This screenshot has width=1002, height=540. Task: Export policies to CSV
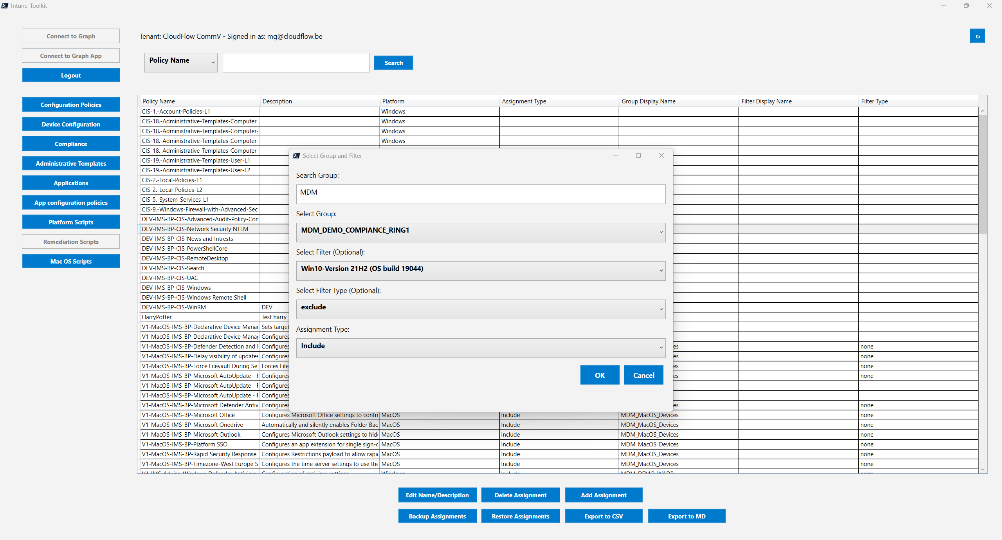pos(603,516)
